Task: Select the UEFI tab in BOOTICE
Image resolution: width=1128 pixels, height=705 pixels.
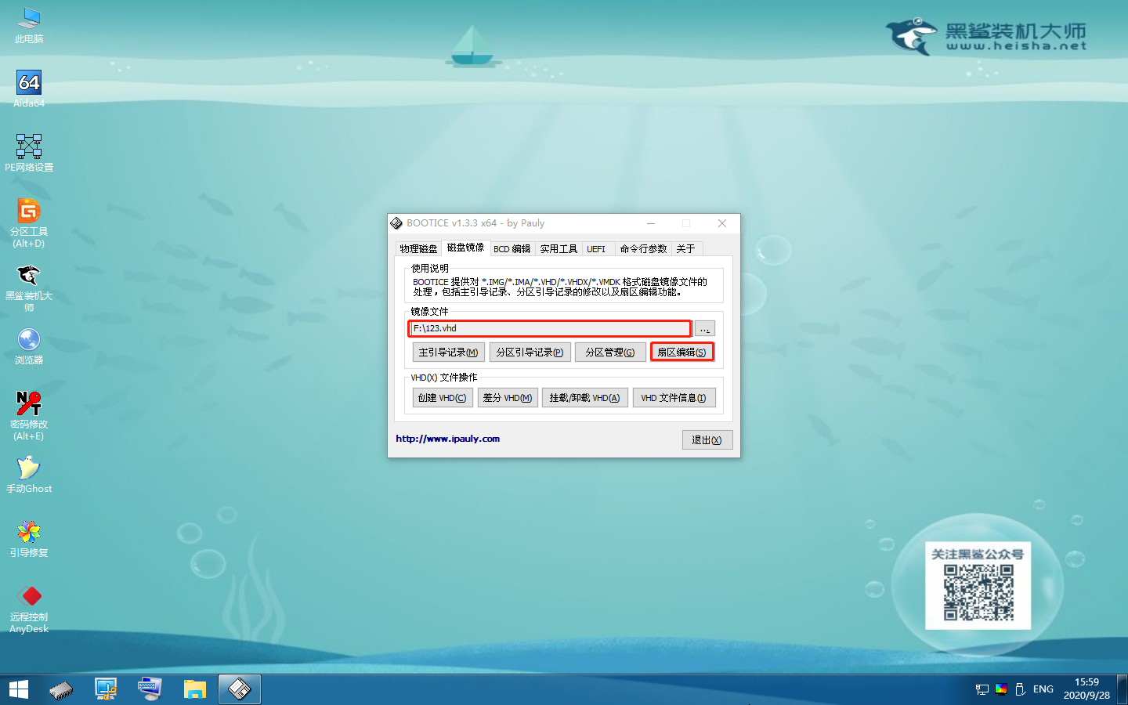Action: click(597, 248)
